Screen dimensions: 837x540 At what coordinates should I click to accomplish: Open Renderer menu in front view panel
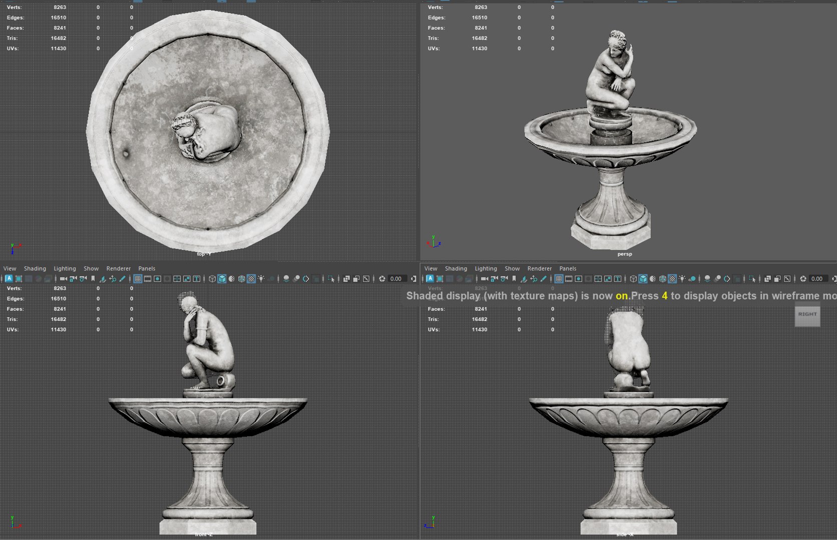[118, 268]
